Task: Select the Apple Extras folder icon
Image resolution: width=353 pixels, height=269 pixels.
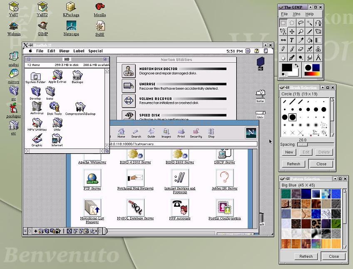Action: 57,76
